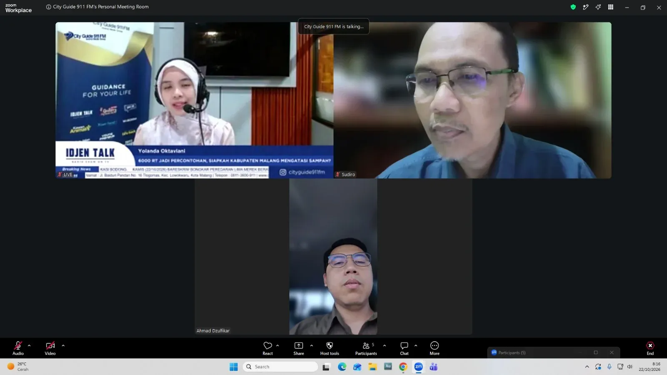
Task: Click the red End meeting button
Action: click(650, 348)
